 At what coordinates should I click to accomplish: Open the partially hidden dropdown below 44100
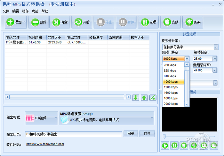[x=215, y=83]
